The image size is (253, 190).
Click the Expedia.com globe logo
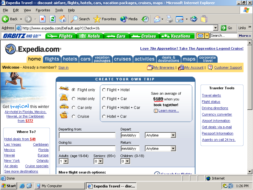10,49
